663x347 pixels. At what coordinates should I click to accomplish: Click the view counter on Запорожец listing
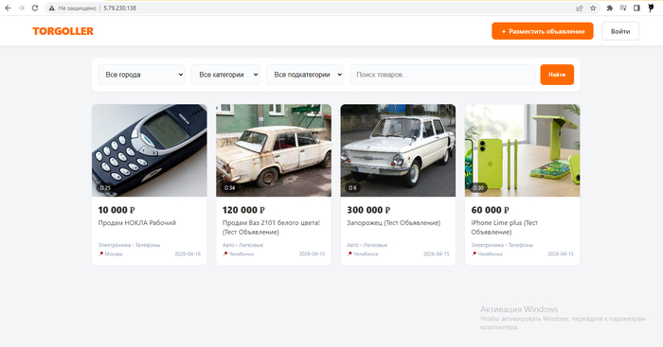[x=352, y=188]
